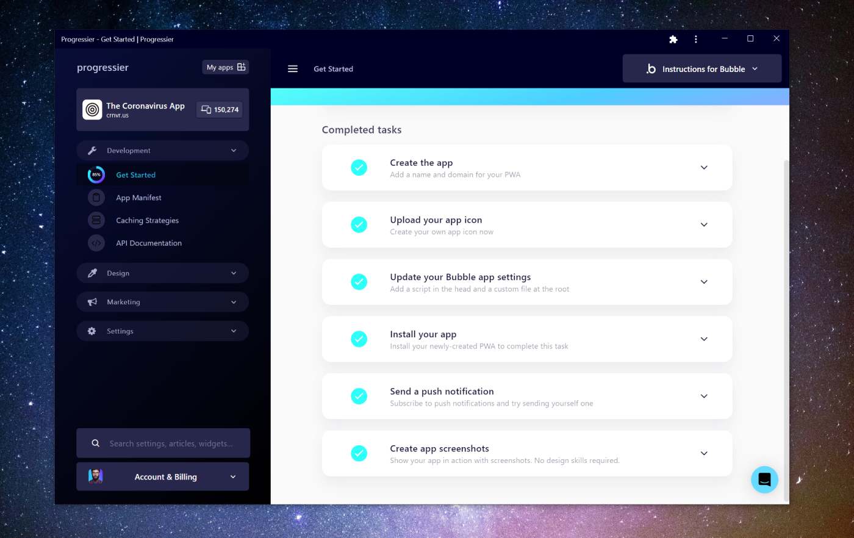Click the Get Started header title
The height and width of the screenshot is (538, 854).
pos(334,69)
